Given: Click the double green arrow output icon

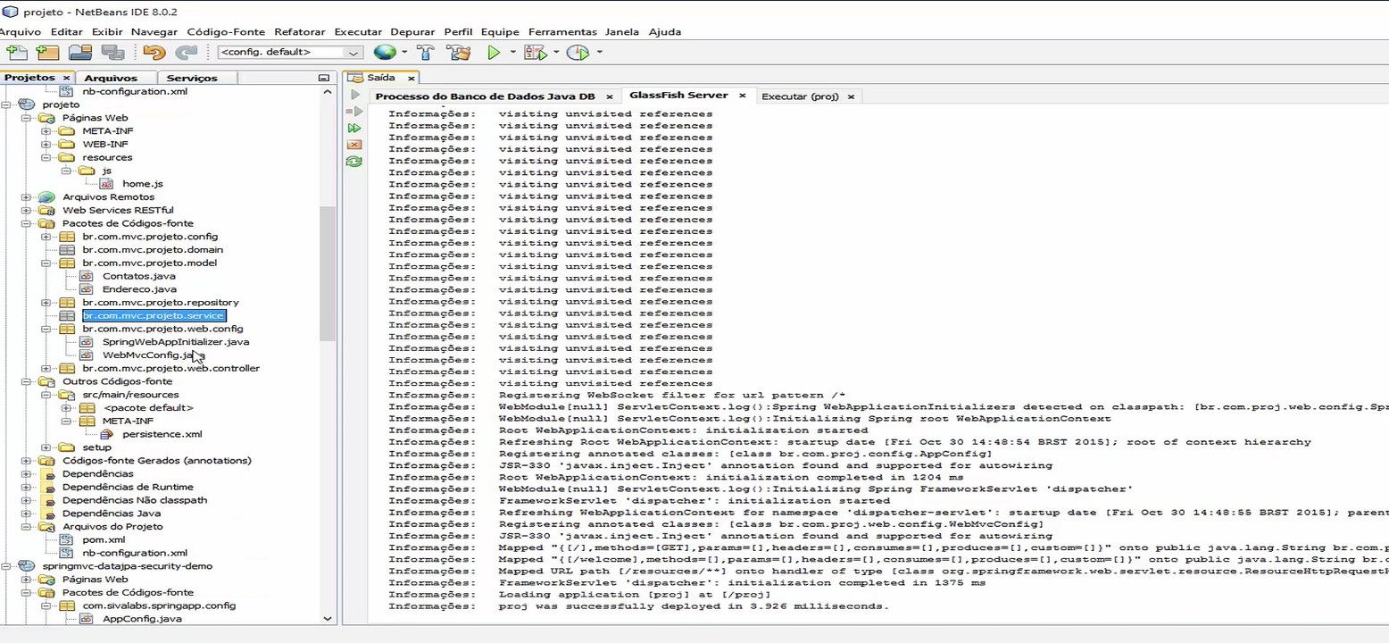Looking at the screenshot, I should [x=354, y=129].
